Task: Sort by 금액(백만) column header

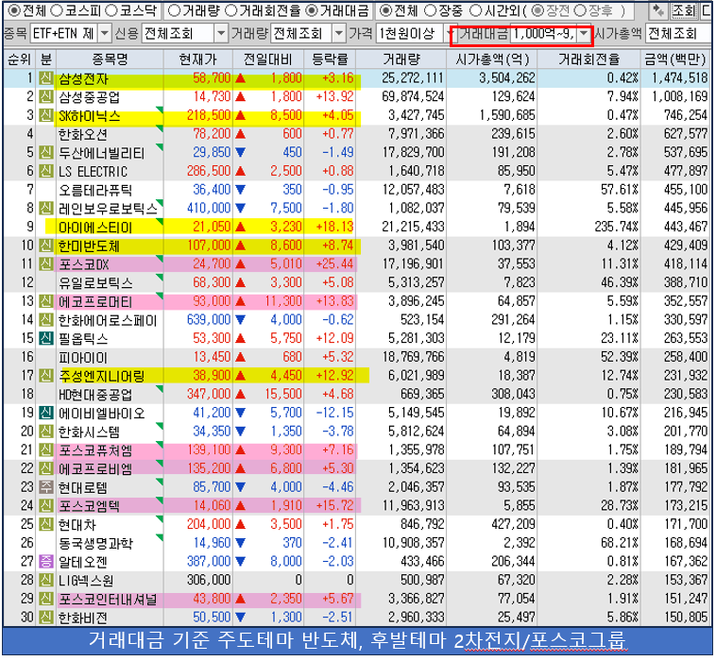Action: coord(674,59)
